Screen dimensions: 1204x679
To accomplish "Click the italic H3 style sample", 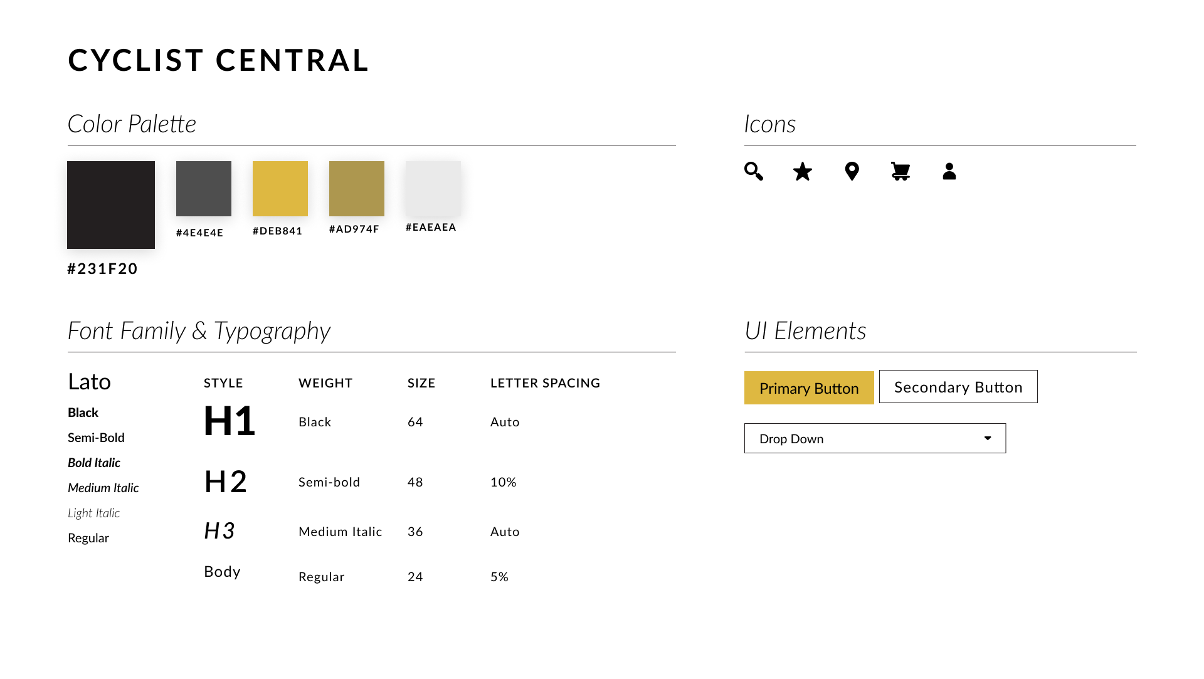I will click(219, 531).
